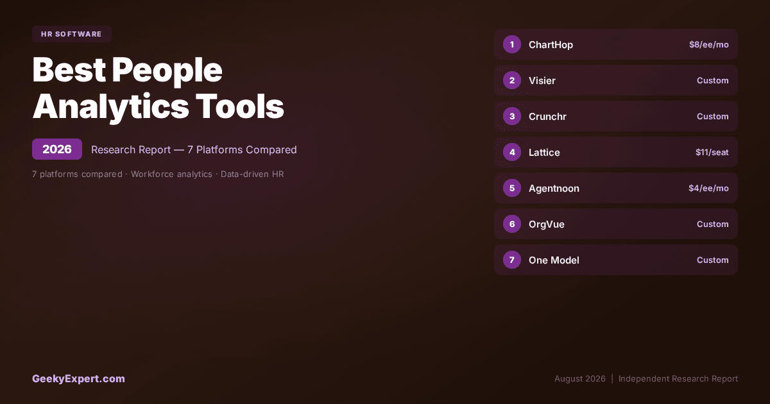Click the number 6 rank badge
This screenshot has height=404, width=770.
click(x=512, y=224)
